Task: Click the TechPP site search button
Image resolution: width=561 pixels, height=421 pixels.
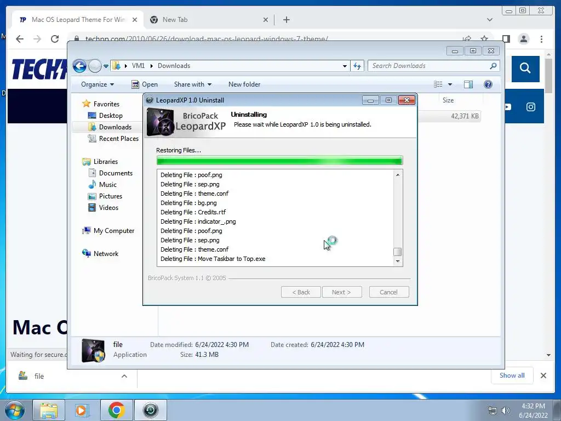Action: [525, 69]
